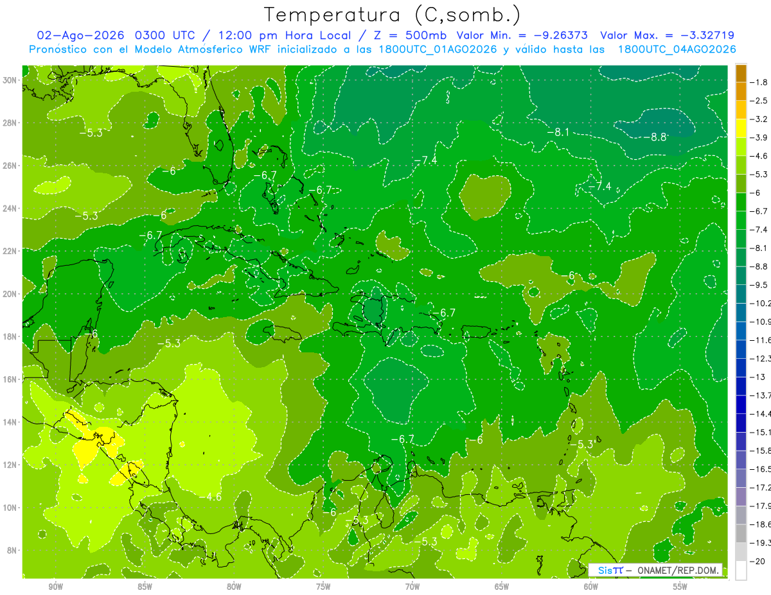This screenshot has width=771, height=595.
Task: Pick the white swatch below -20 in legend
Action: tap(741, 571)
